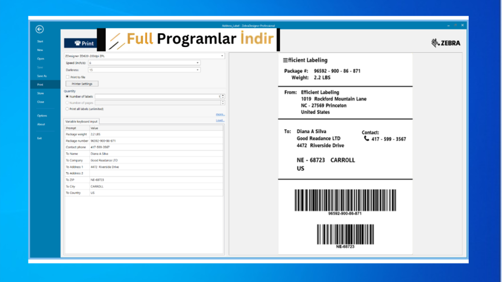Click the empty To Address 2 value cell

point(156,173)
